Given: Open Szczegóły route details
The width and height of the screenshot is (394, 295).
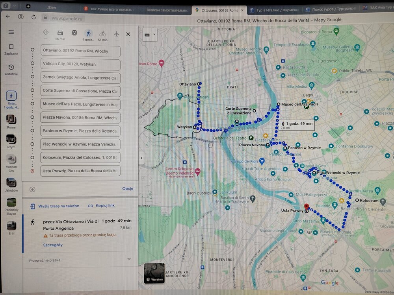Looking at the screenshot, I should tap(53, 245).
